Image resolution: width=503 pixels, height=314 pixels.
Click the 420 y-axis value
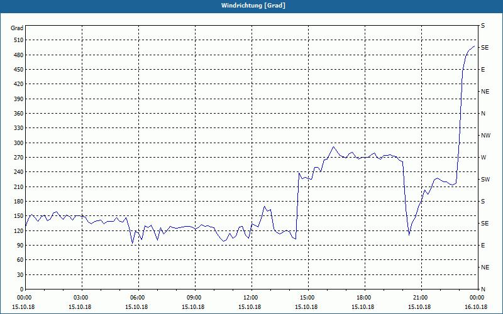point(19,84)
